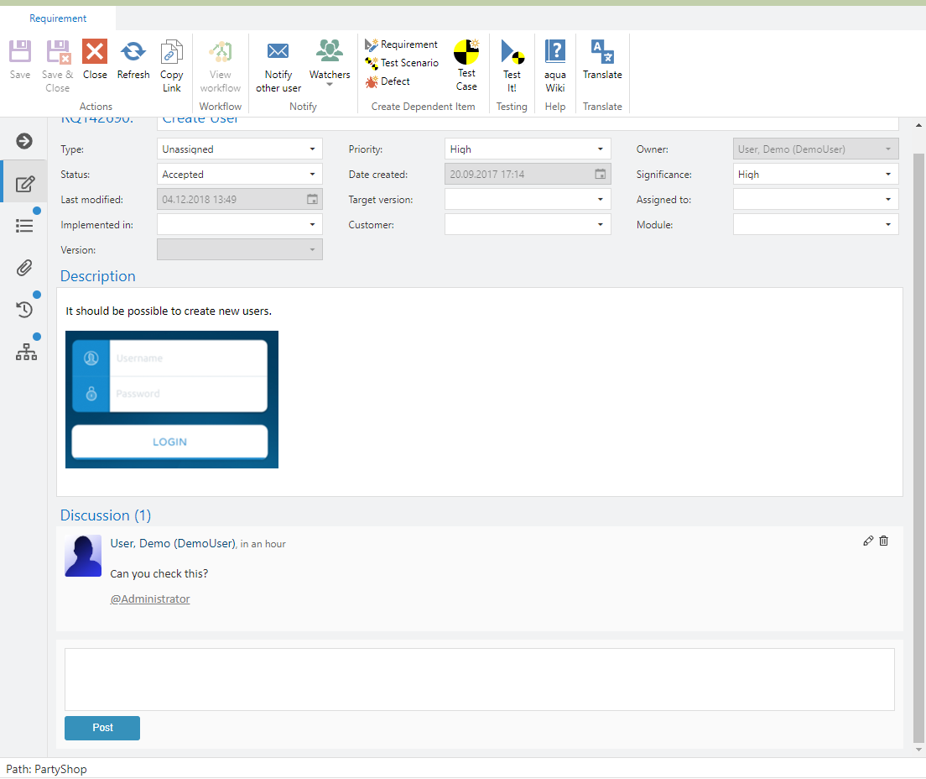The image size is (926, 779).
Task: Delete the discussion comment via trash icon
Action: pos(884,541)
